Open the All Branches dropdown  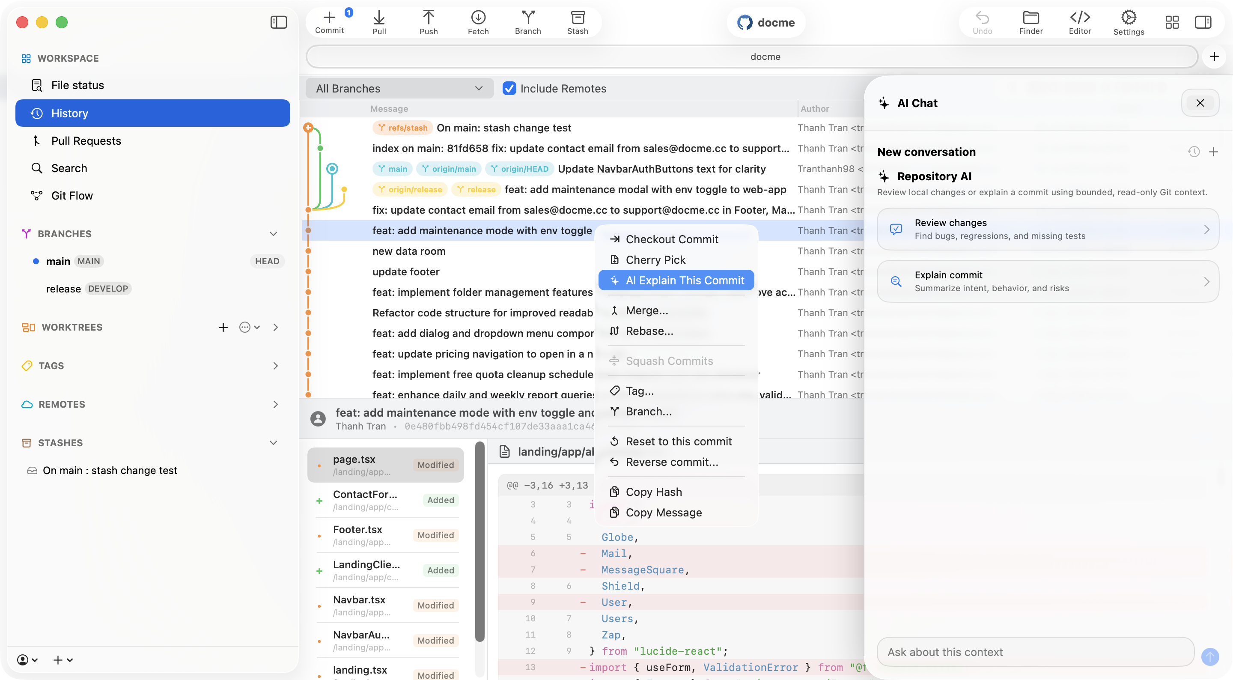coord(399,88)
